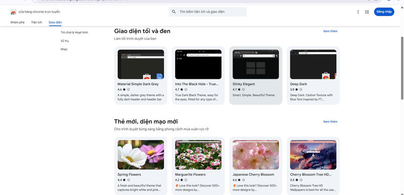Click the Cherry Blossom Tree HD title

[x=311, y=175]
